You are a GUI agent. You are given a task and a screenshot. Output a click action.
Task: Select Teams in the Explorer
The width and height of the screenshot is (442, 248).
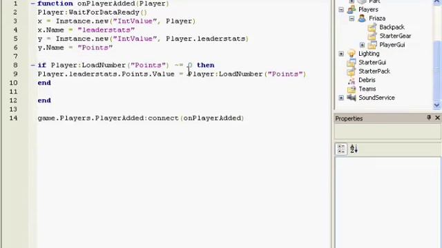point(367,89)
